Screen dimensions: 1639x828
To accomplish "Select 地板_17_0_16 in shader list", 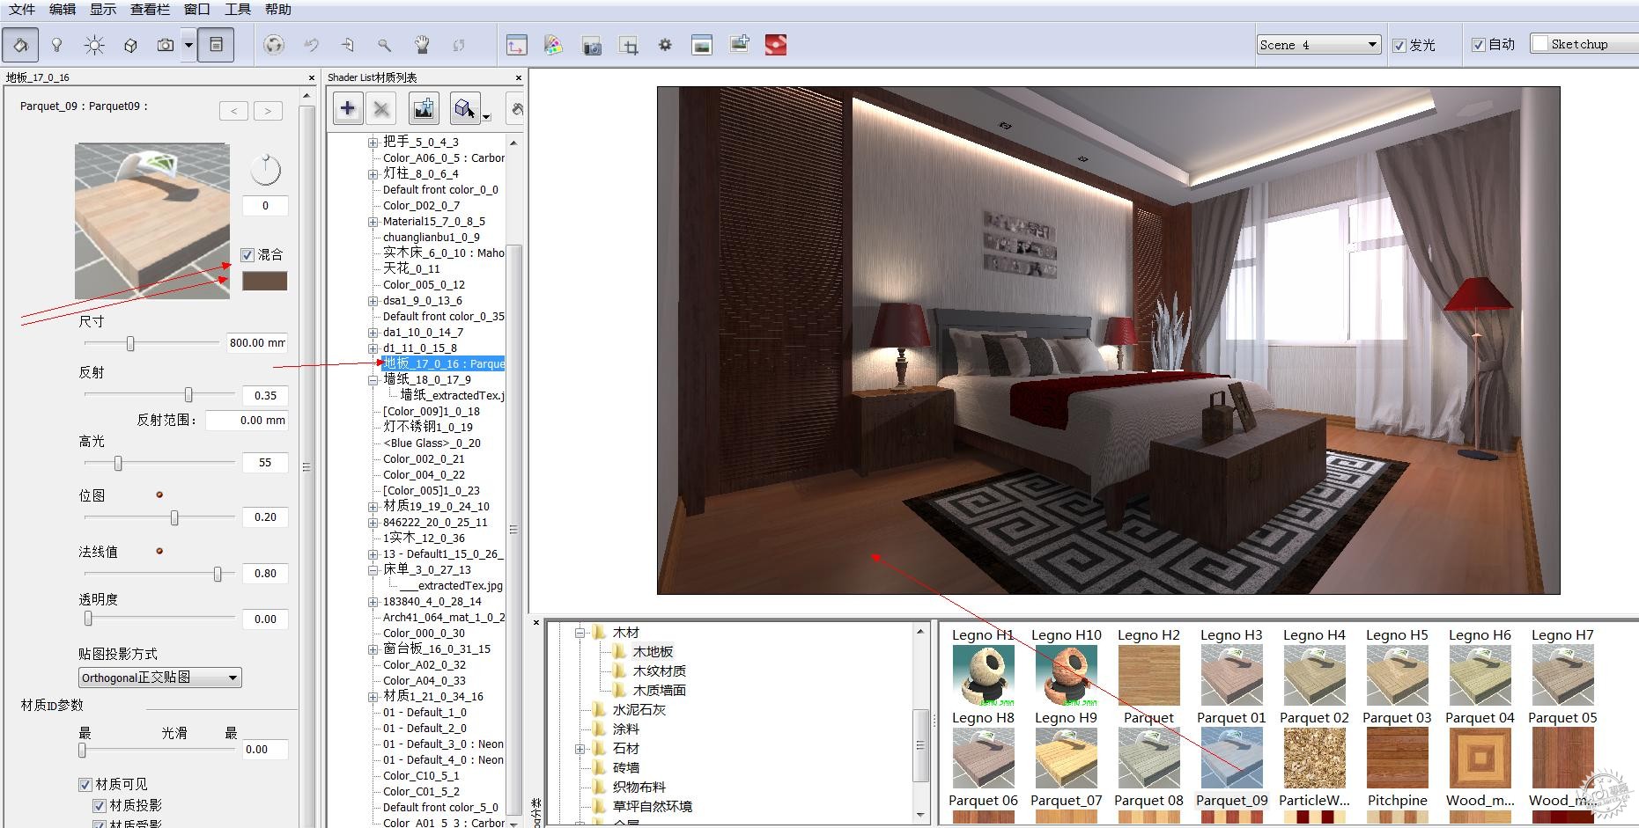I will pyautogui.click(x=443, y=363).
